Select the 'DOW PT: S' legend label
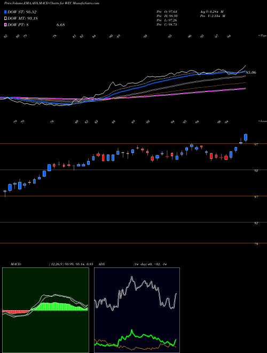Image resolution: width=267 pixels, height=353 pixels. [x=18, y=25]
